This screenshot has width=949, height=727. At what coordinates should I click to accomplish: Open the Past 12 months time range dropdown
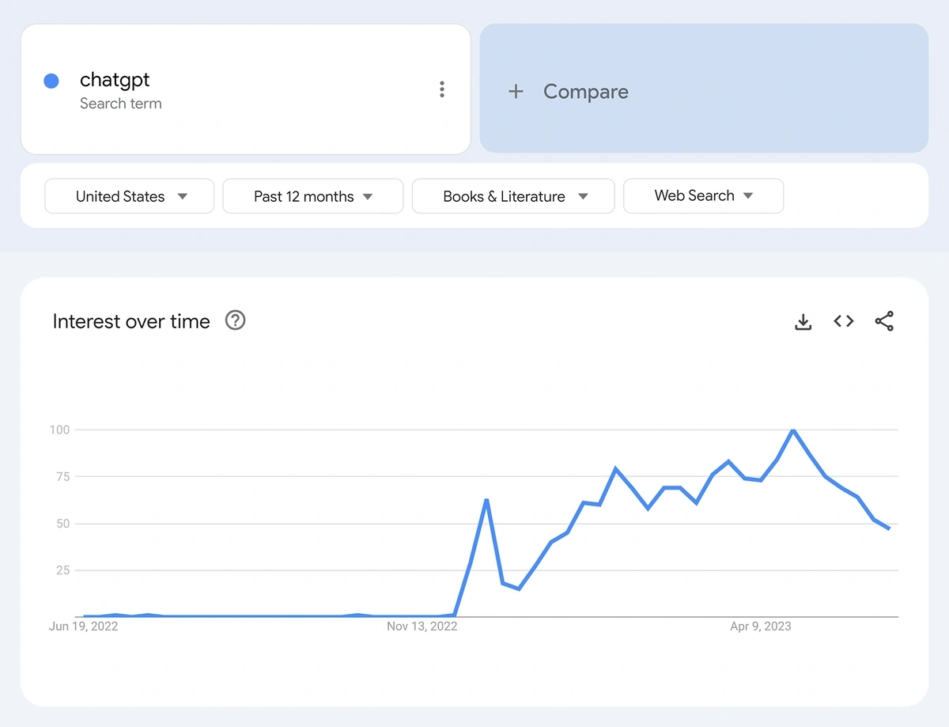(x=313, y=196)
